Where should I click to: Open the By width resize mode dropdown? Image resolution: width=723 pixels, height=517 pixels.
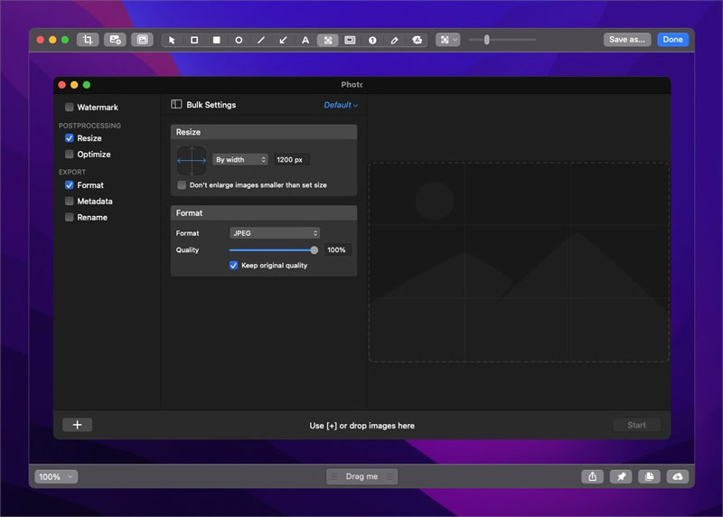pos(240,160)
